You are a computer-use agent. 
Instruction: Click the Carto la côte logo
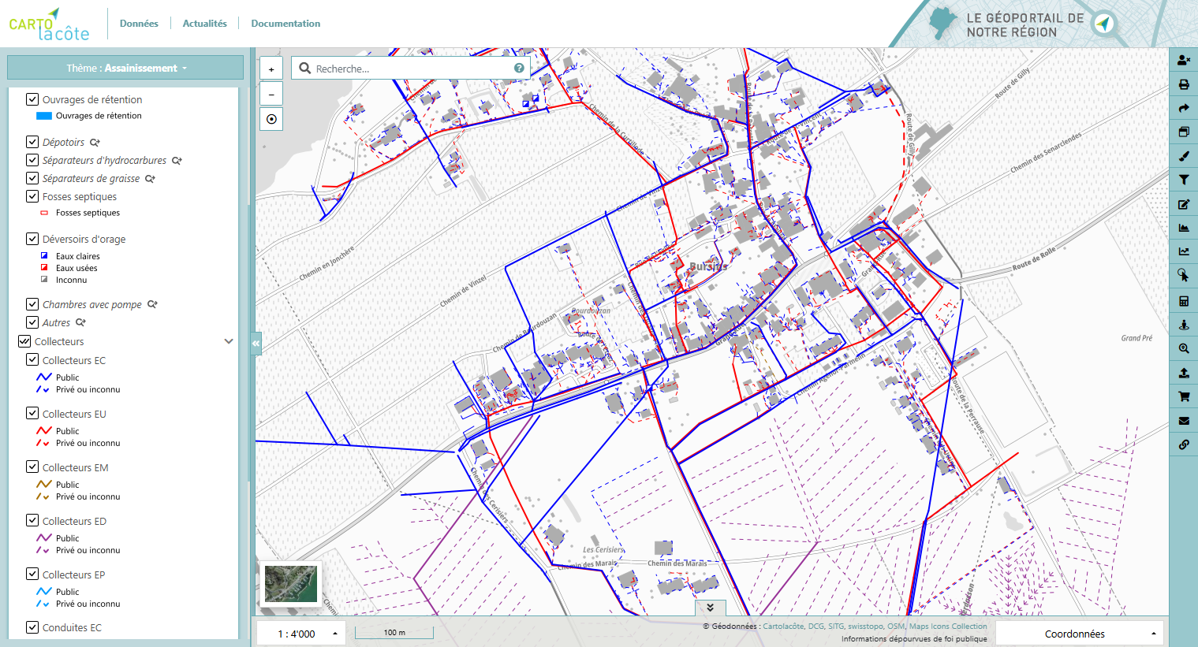pyautogui.click(x=49, y=24)
